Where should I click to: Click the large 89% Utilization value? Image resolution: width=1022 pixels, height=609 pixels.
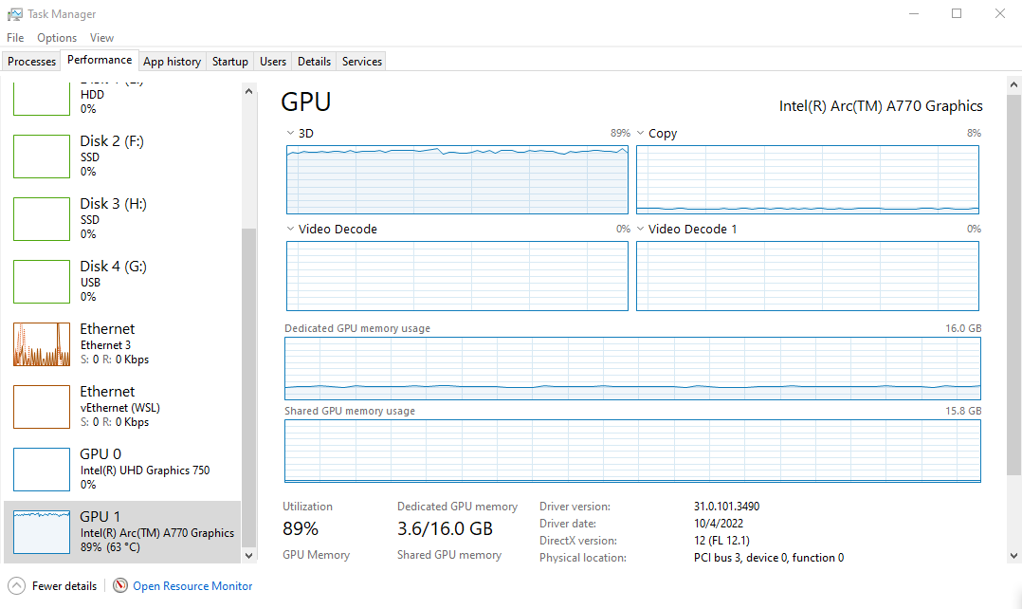pyautogui.click(x=301, y=528)
